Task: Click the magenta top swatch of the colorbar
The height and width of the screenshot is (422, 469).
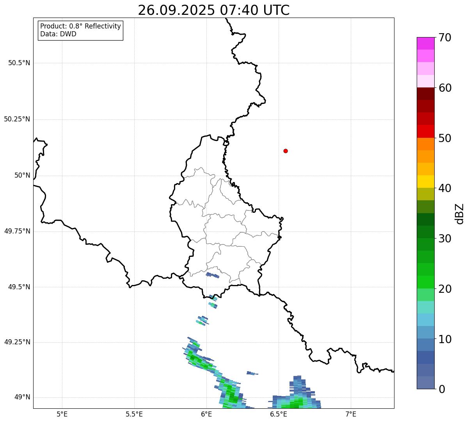Action: point(425,43)
